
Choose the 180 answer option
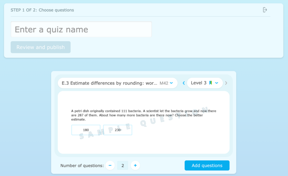coord(86,130)
